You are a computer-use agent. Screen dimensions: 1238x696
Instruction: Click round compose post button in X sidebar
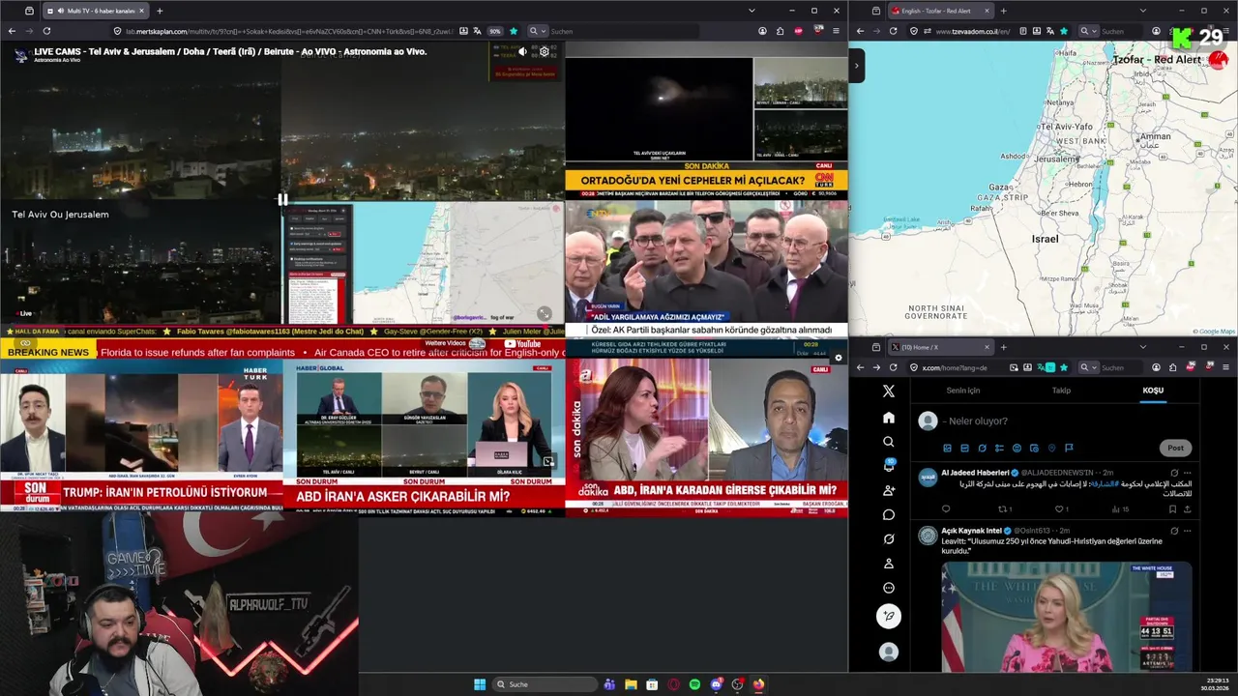point(889,616)
